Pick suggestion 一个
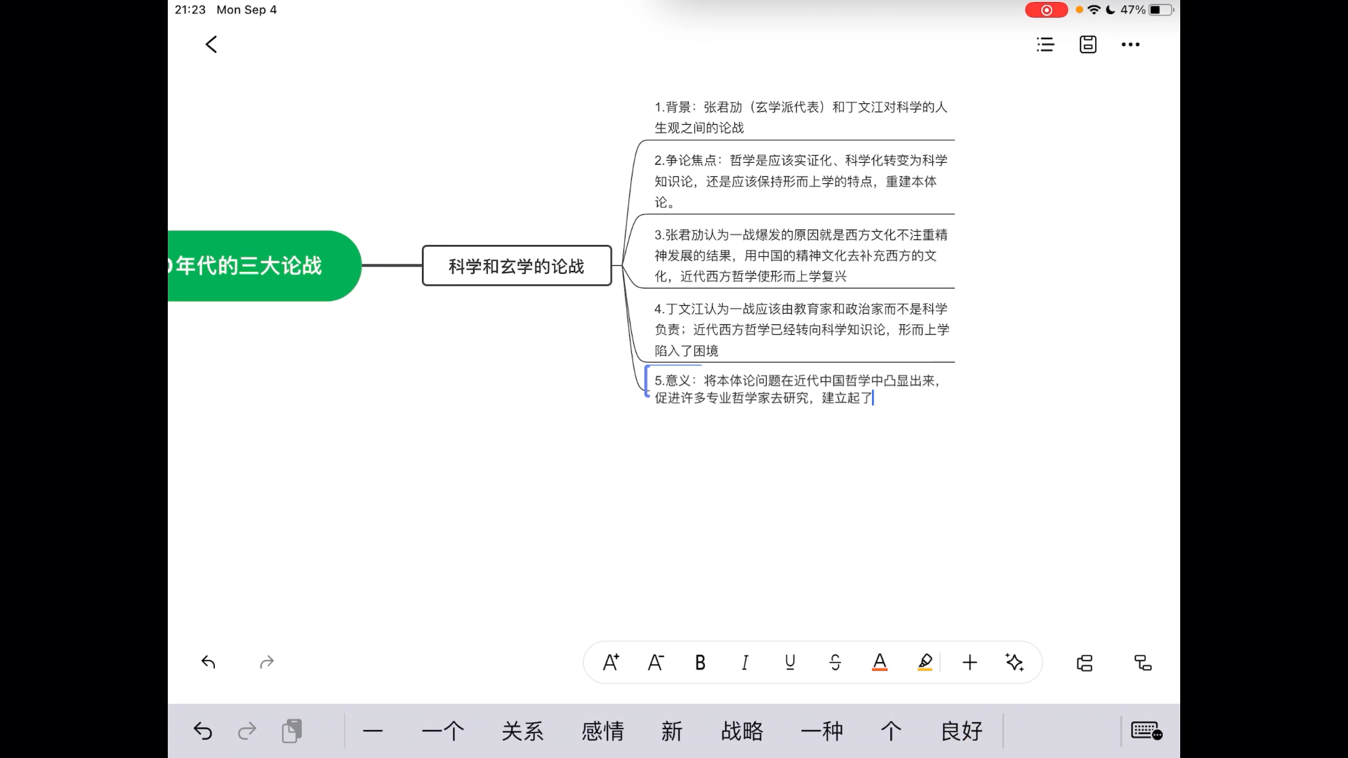1348x758 pixels. pos(443,731)
